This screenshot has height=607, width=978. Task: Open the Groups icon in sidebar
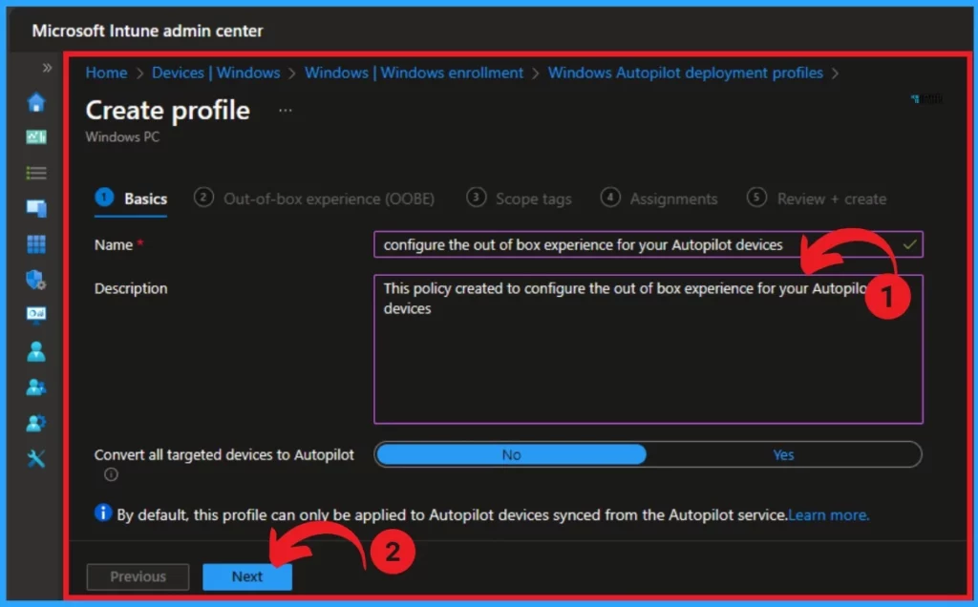coord(36,387)
